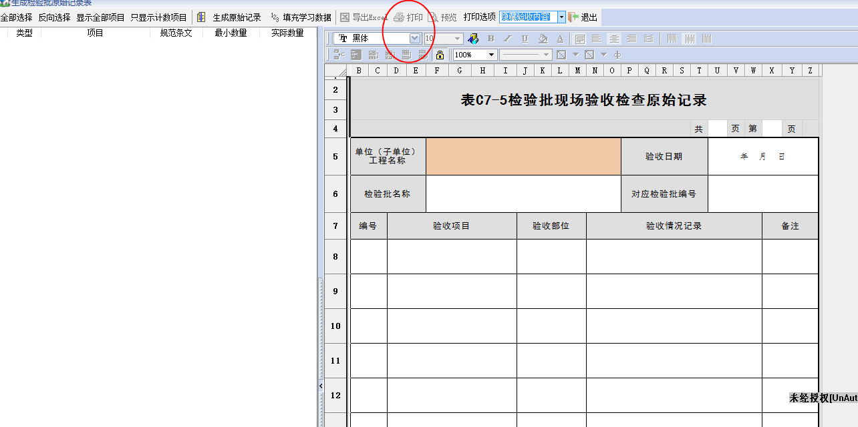This screenshot has height=427, width=858.
Task: Click the fill color bucket icon
Action: (543, 39)
